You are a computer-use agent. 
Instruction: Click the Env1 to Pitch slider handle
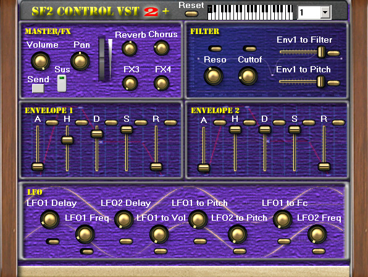tap(321, 82)
